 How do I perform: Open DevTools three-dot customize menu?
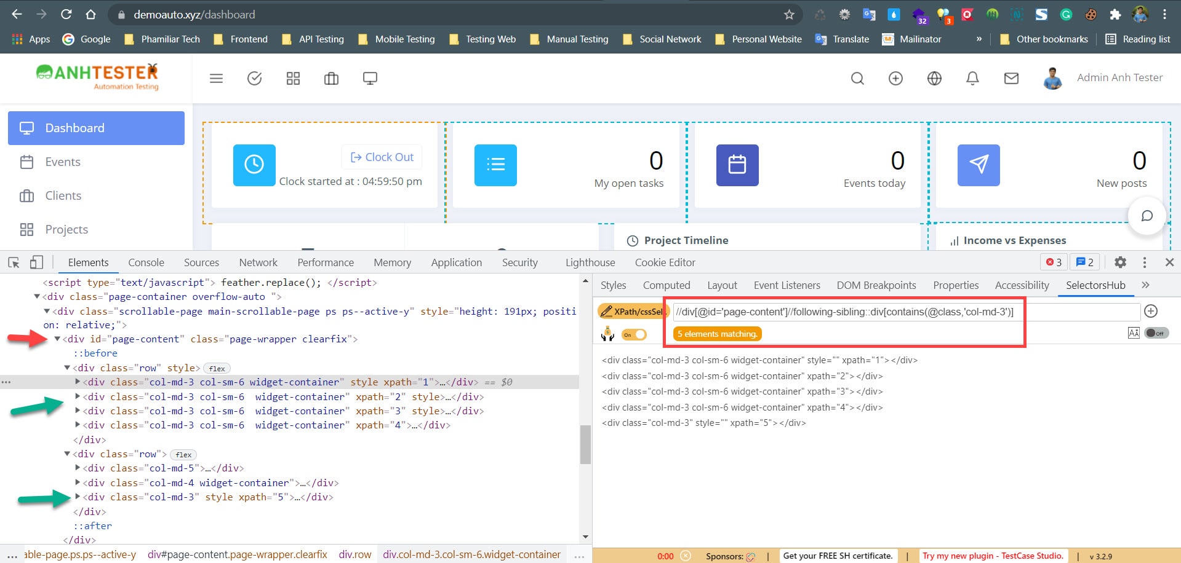click(1145, 262)
